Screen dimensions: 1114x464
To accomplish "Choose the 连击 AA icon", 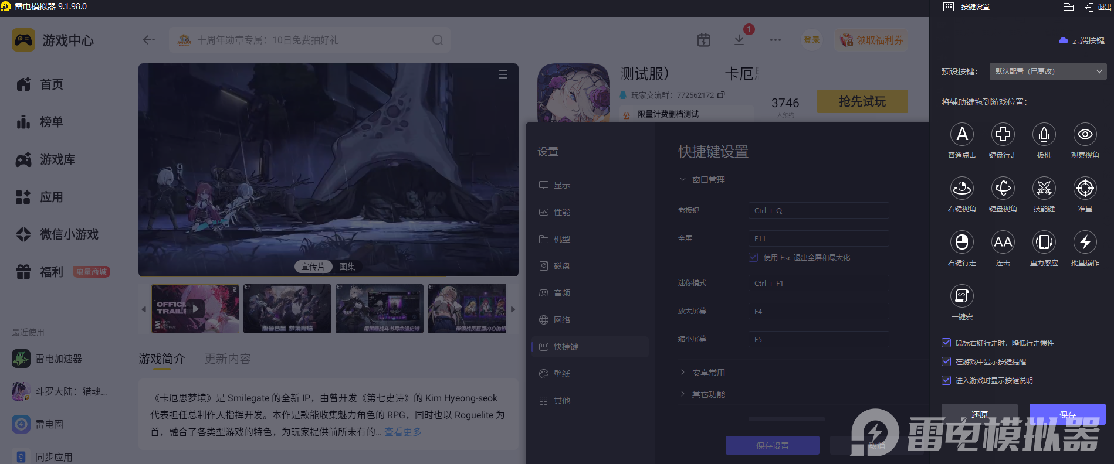I will pos(1003,243).
